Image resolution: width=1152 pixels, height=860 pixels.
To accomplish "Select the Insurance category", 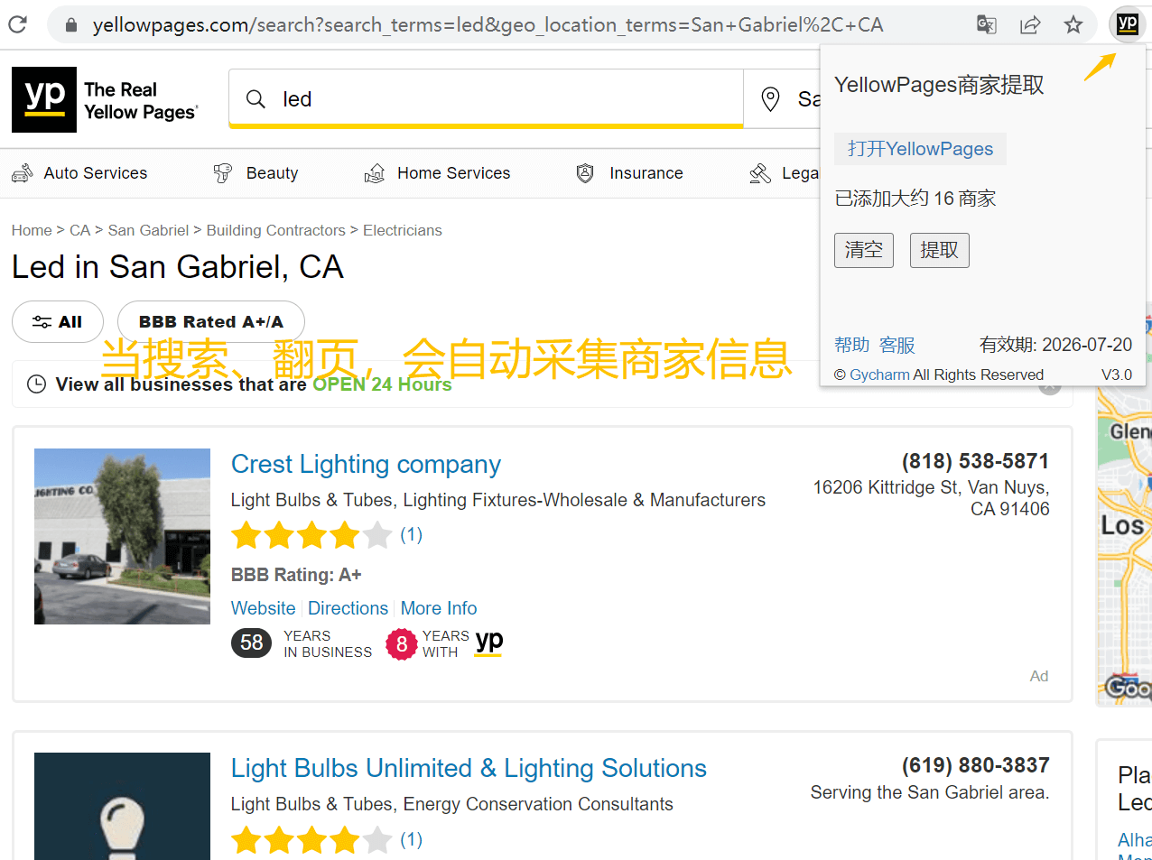I will (629, 173).
